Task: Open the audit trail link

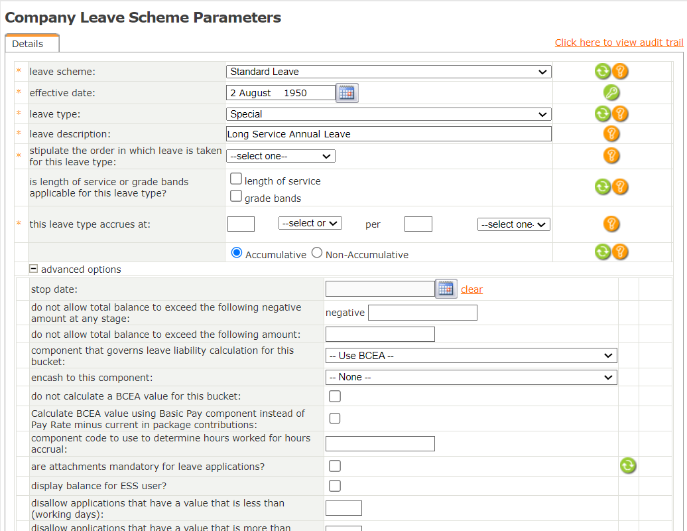Action: (619, 42)
